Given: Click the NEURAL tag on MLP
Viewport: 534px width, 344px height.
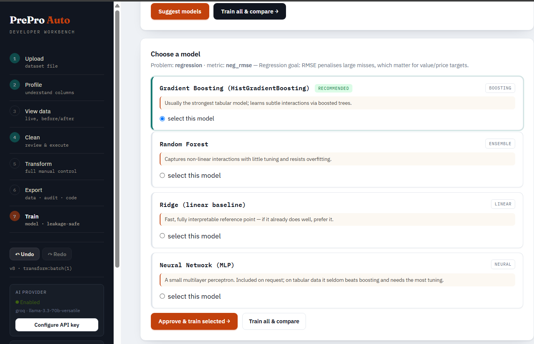Looking at the screenshot, I should [x=503, y=264].
